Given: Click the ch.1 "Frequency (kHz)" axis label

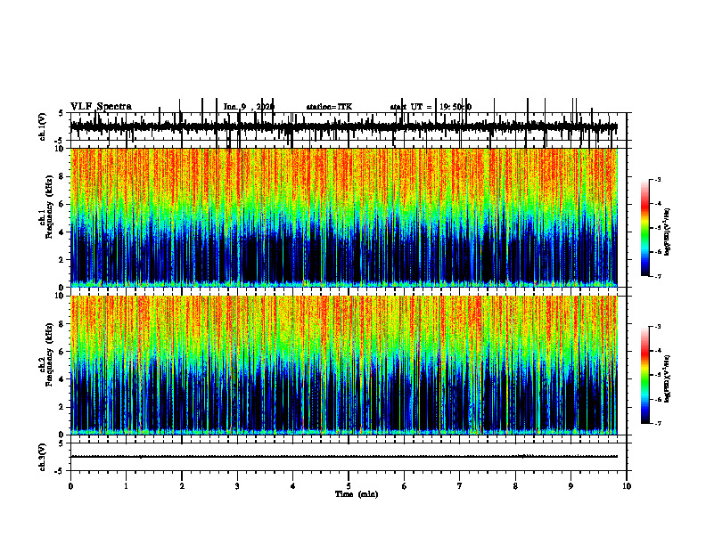Looking at the screenshot, I should (50, 207).
